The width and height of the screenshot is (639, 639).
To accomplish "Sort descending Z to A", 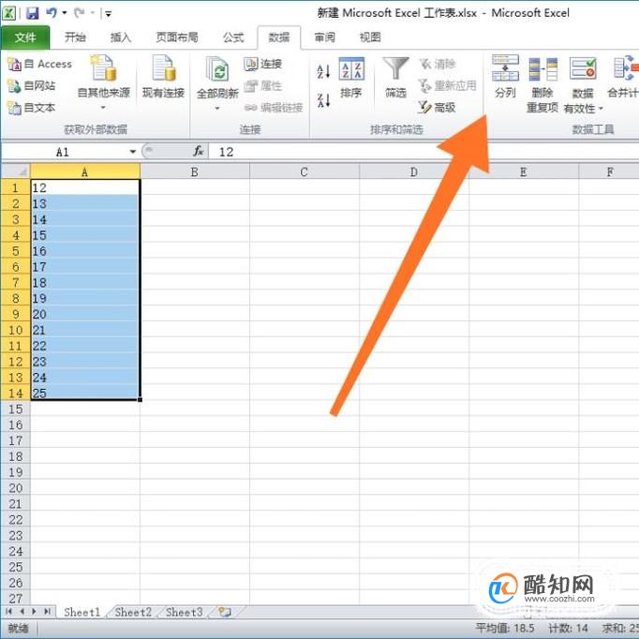I will click(x=323, y=100).
